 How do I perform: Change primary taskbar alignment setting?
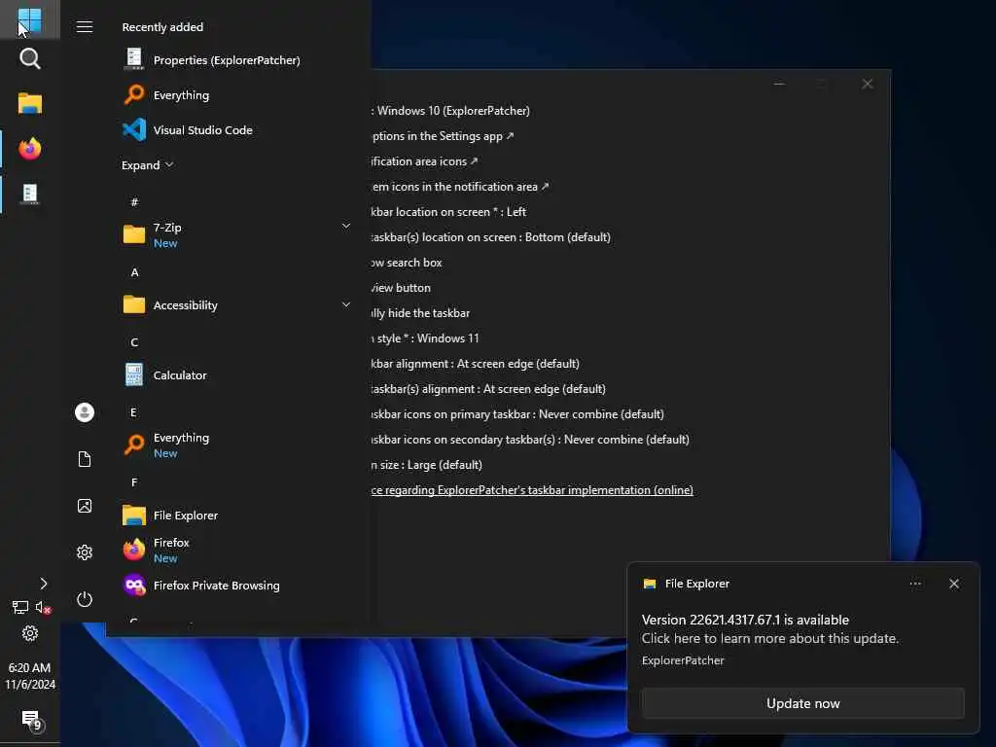coord(476,364)
